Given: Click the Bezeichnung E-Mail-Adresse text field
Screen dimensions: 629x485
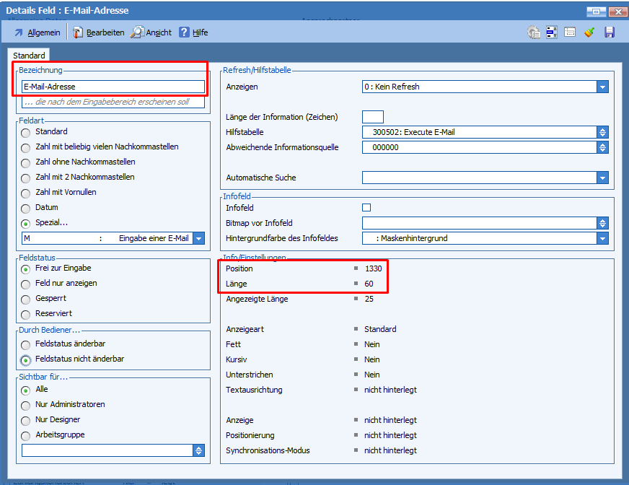Looking at the screenshot, I should tap(113, 87).
